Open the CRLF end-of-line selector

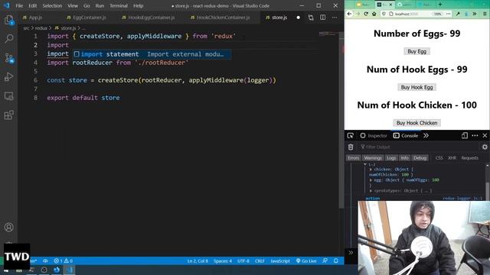coord(260,260)
